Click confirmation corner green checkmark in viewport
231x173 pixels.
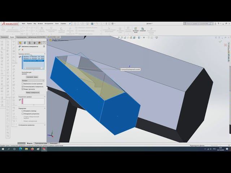click(x=220, y=42)
